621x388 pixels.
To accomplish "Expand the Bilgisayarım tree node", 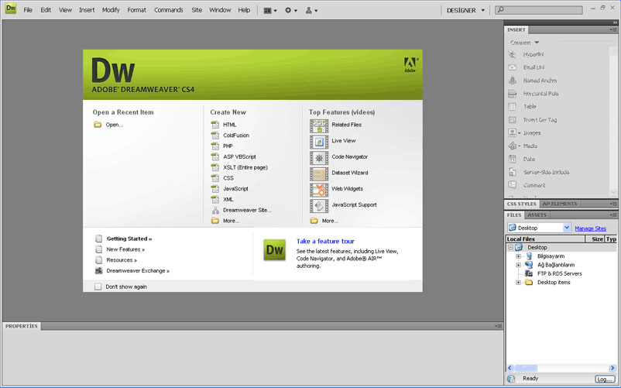I will click(518, 256).
